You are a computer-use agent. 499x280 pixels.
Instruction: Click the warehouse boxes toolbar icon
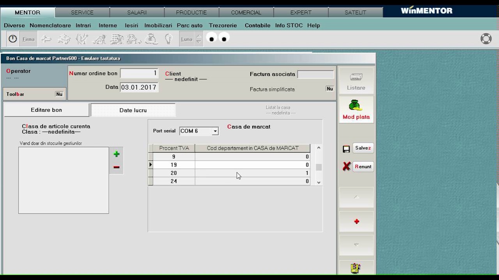tap(64, 39)
